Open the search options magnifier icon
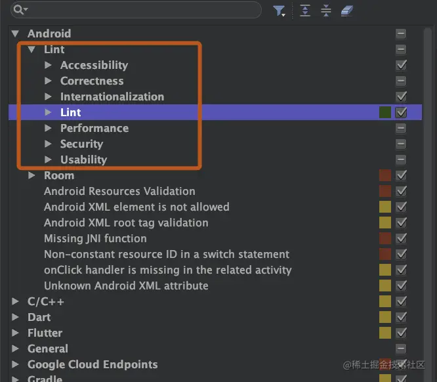The width and height of the screenshot is (437, 382). [20, 10]
